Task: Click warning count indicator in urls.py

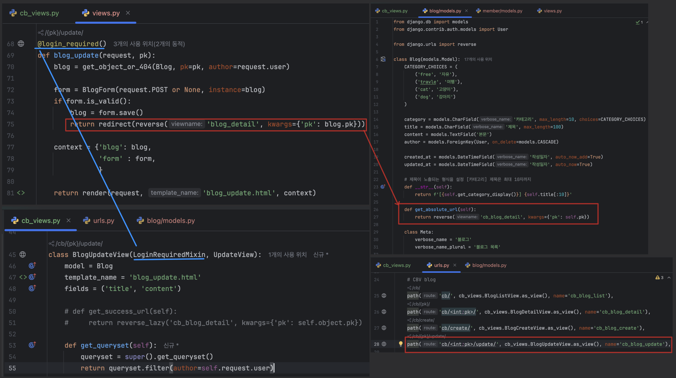Action: click(x=659, y=278)
